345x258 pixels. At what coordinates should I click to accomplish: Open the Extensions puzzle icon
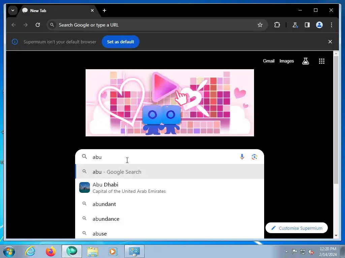277,25
